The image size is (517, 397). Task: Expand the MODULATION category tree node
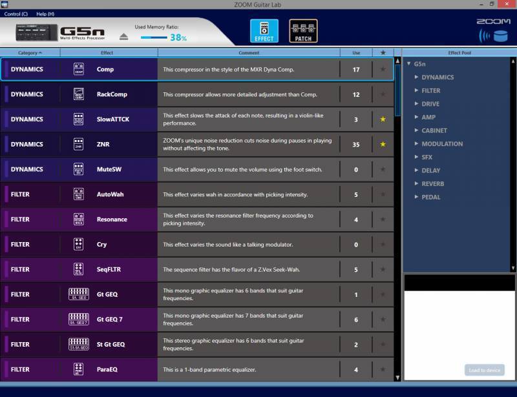(x=416, y=144)
